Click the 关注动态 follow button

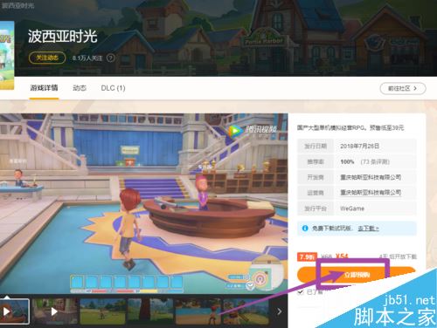pos(47,58)
